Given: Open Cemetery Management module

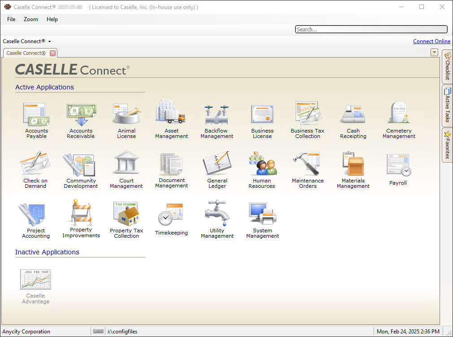Looking at the screenshot, I should point(399,120).
